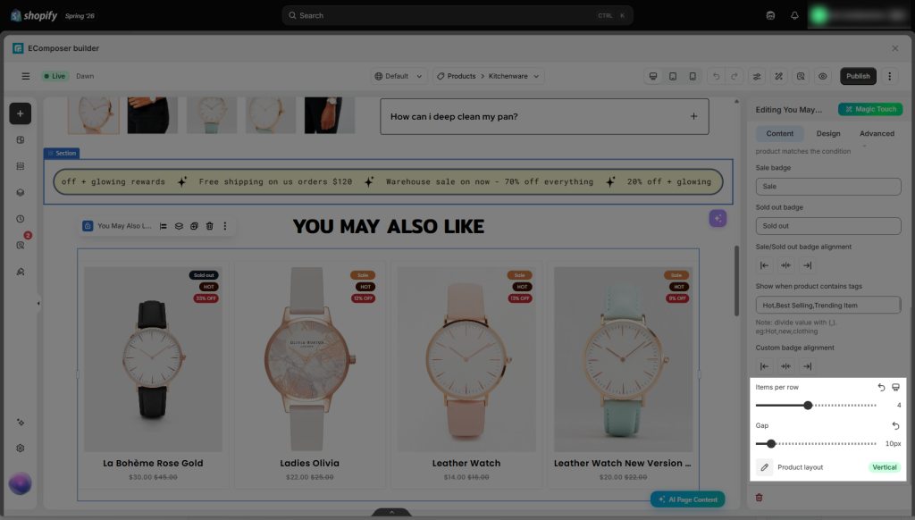Click the Publish button
Image resolution: width=915 pixels, height=520 pixels.
pyautogui.click(x=858, y=76)
